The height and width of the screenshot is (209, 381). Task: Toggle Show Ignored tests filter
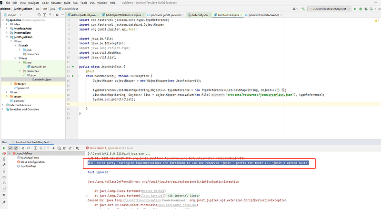[x=16, y=148]
